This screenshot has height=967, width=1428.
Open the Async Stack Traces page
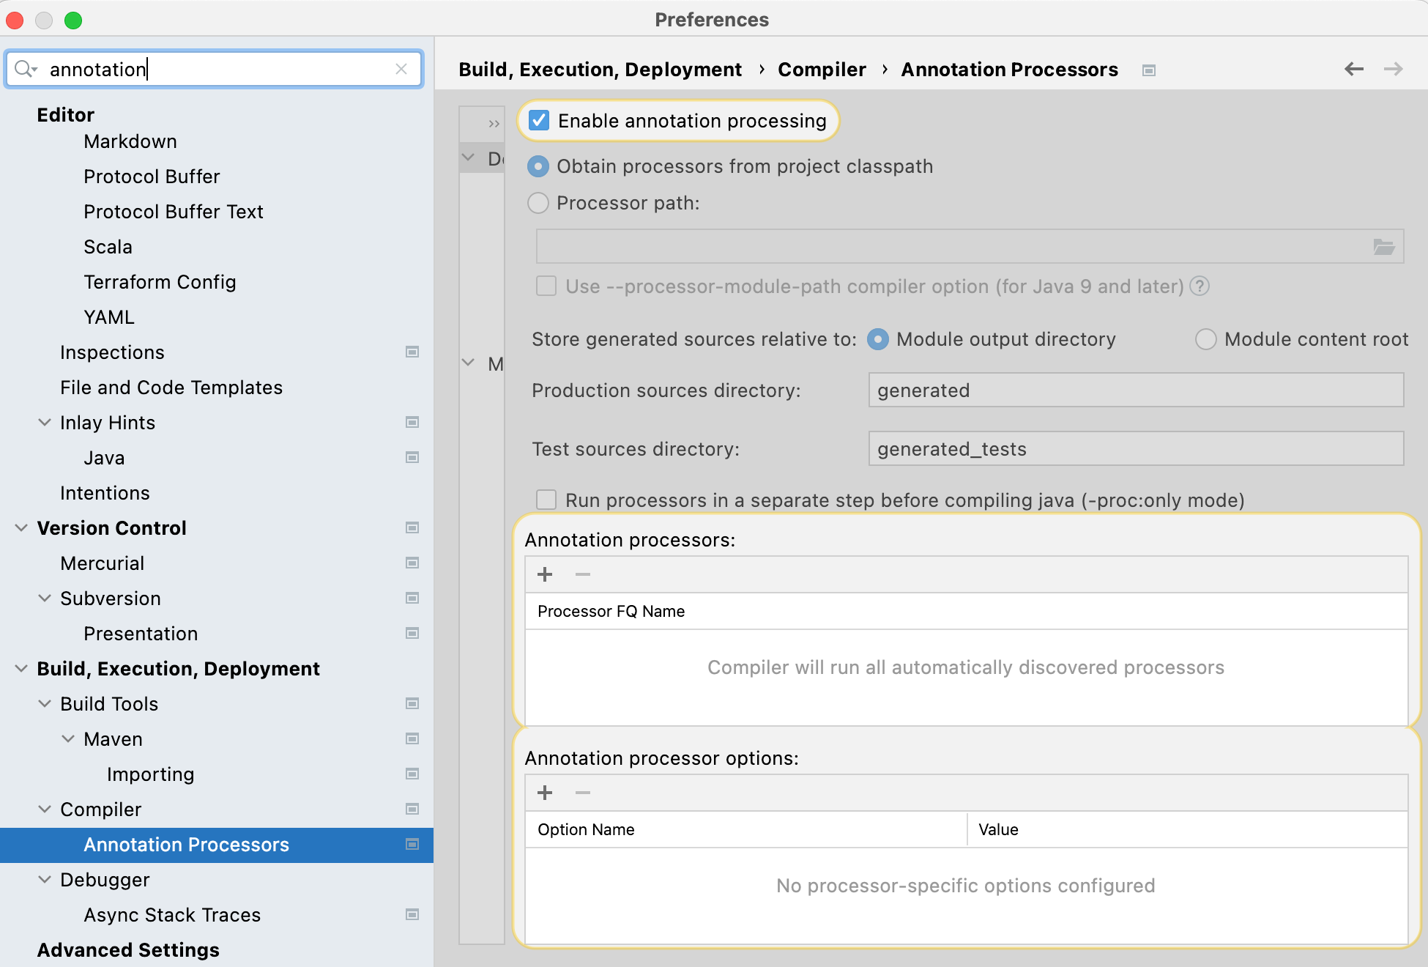[172, 915]
